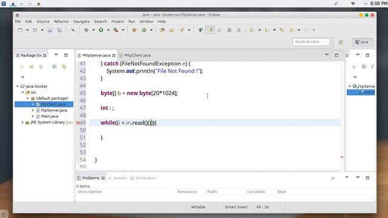The image size is (388, 218).
Task: Select FtpClient.java in Package Explorer
Action: [x=44, y=104]
